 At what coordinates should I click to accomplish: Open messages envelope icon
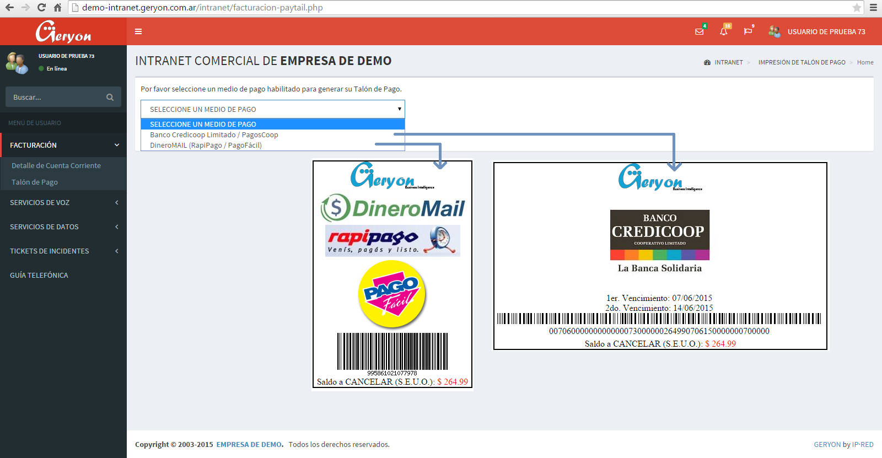700,31
